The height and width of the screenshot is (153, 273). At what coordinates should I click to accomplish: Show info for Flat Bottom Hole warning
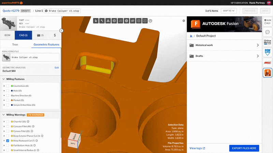point(34,146)
